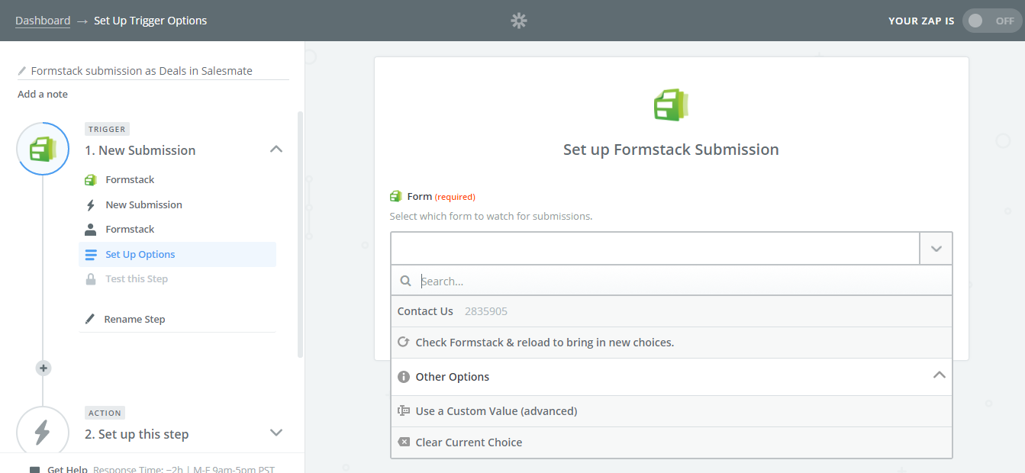Select Set Up Options row

pos(177,254)
